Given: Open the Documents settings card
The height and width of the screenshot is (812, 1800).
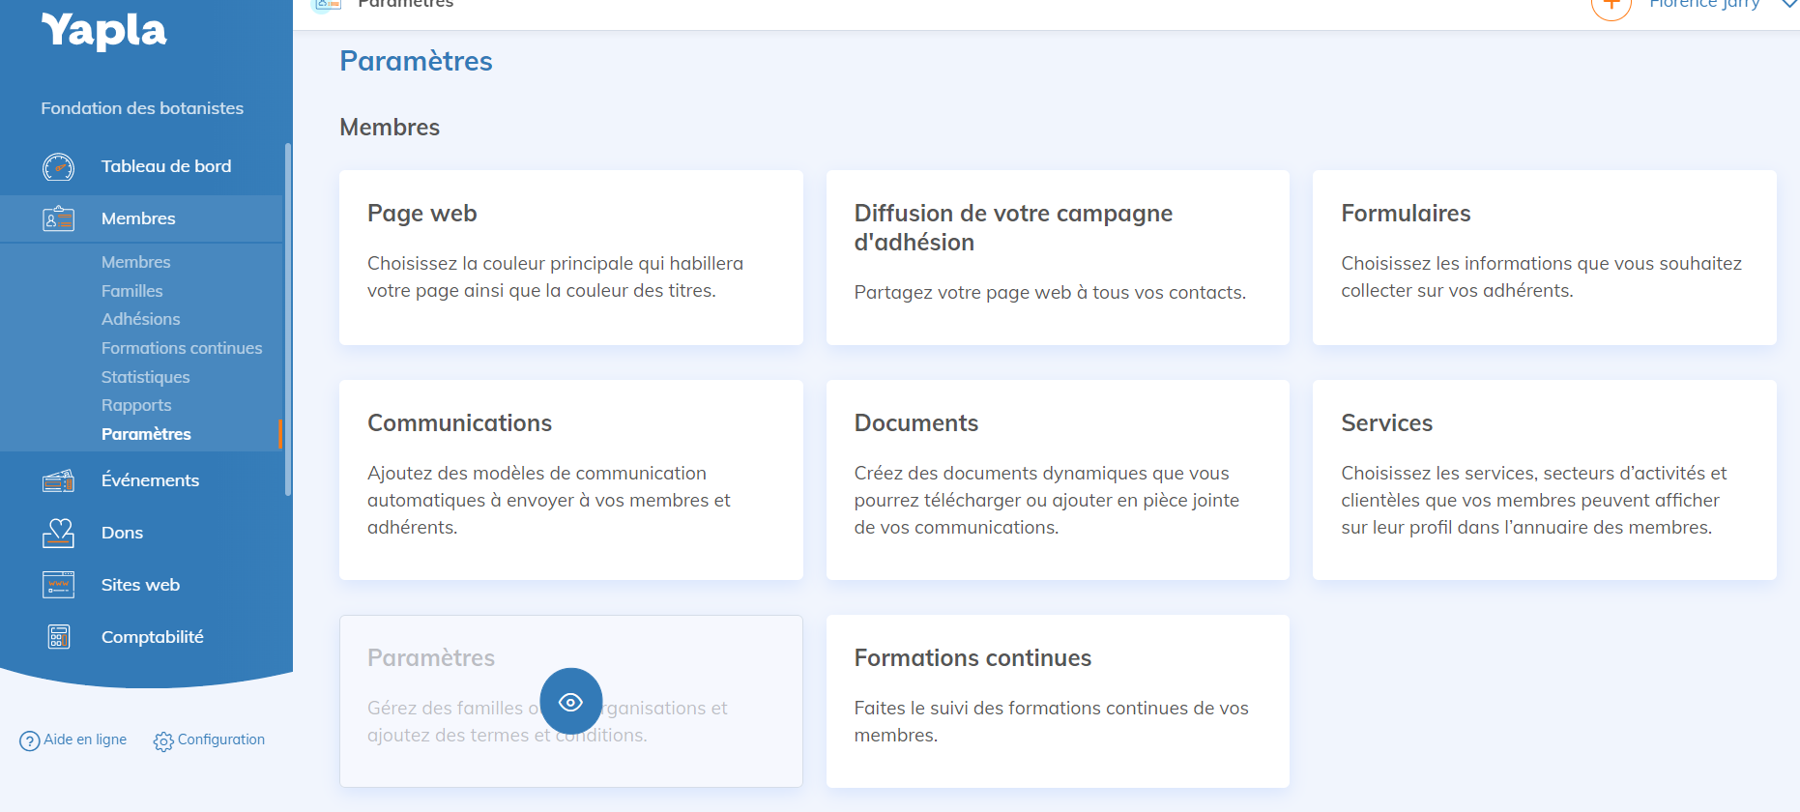Looking at the screenshot, I should 1058,479.
